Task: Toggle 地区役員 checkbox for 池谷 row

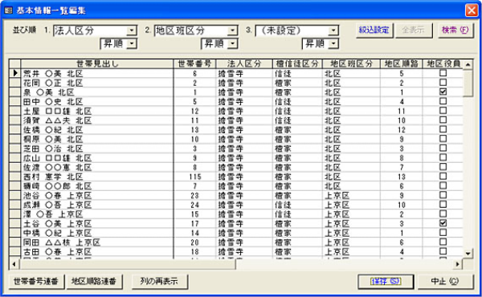Action: point(443,195)
